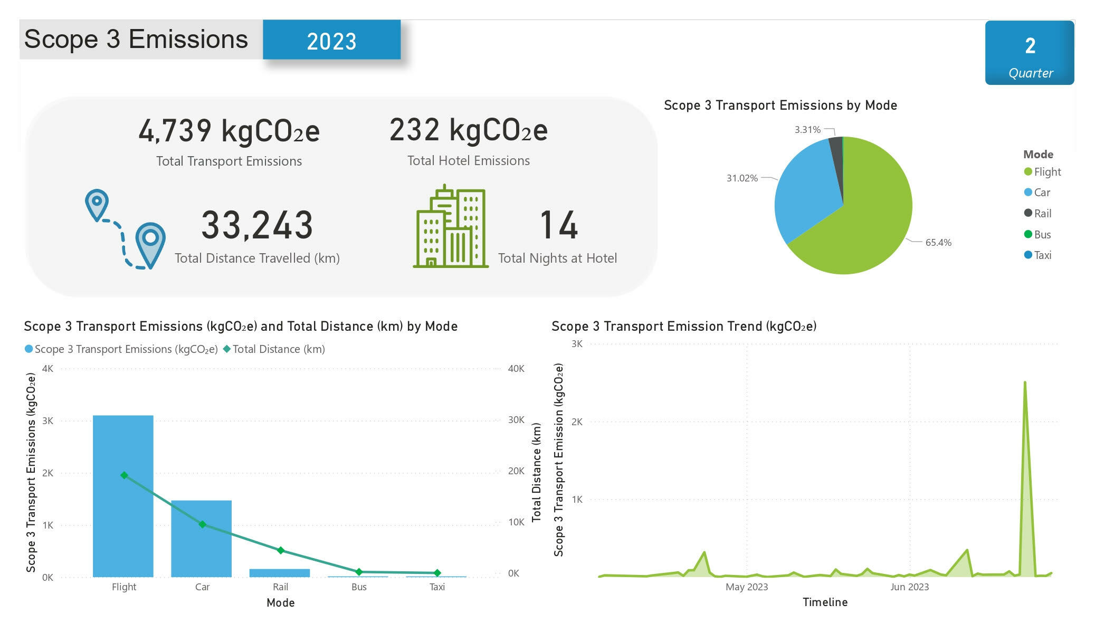This screenshot has width=1095, height=633.
Task: Select Rail in the Mode legend
Action: 1042,214
